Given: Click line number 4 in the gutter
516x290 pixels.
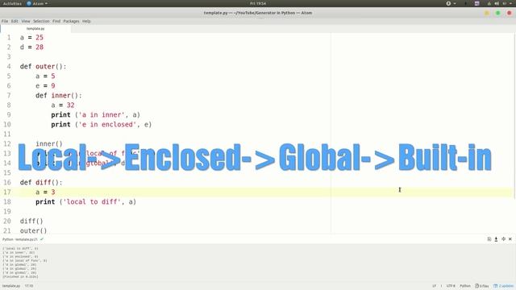Looking at the screenshot, I should click(9, 66).
